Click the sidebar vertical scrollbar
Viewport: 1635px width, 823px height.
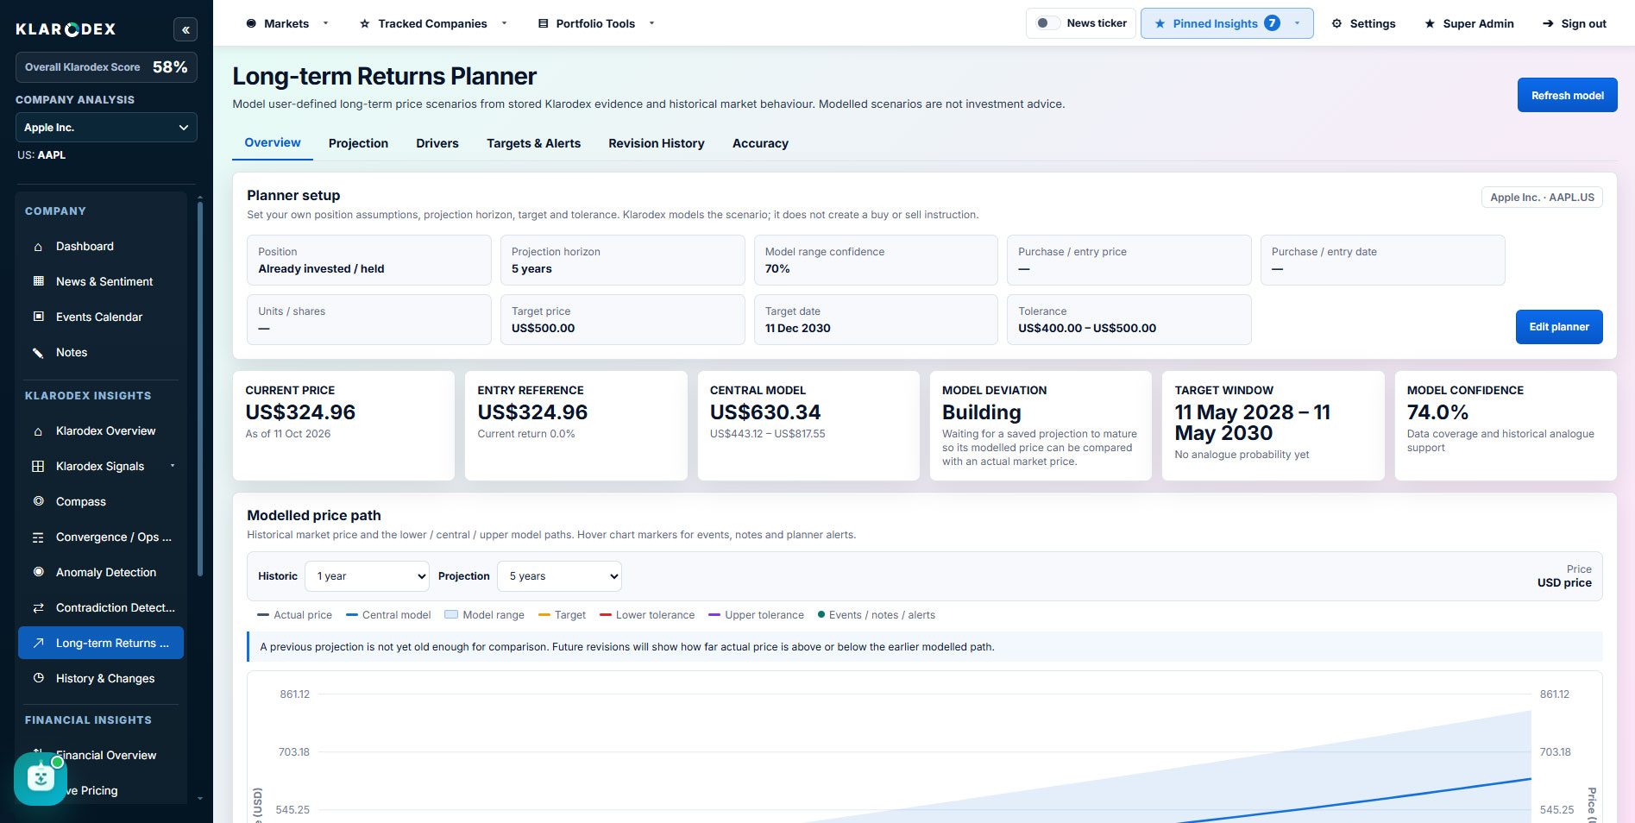click(x=200, y=388)
